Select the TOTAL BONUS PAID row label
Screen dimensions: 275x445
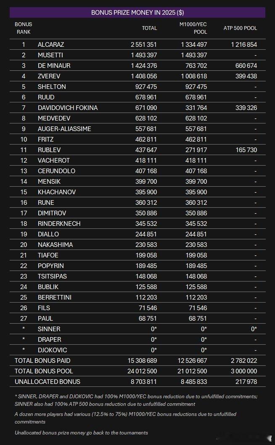pyautogui.click(x=42, y=360)
